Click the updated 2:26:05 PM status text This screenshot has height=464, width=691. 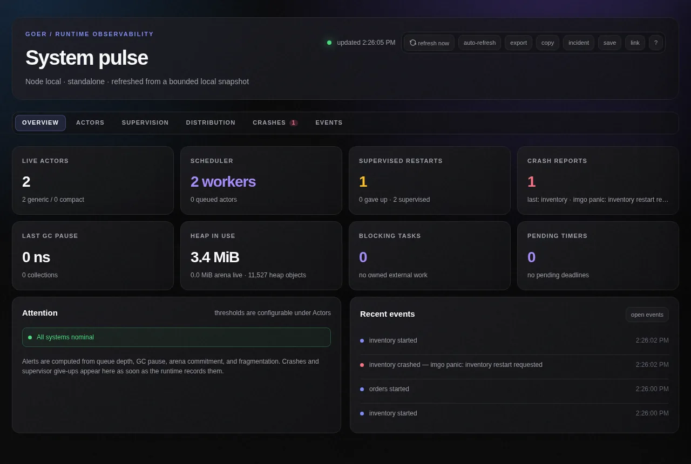point(366,43)
